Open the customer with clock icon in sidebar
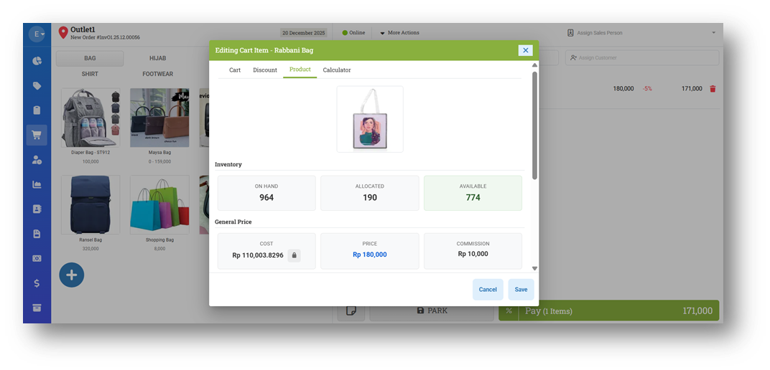This screenshot has height=370, width=770. pos(37,160)
